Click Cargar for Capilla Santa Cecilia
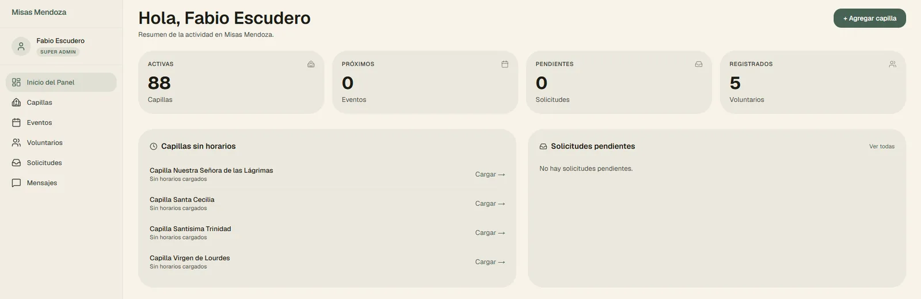 point(490,204)
